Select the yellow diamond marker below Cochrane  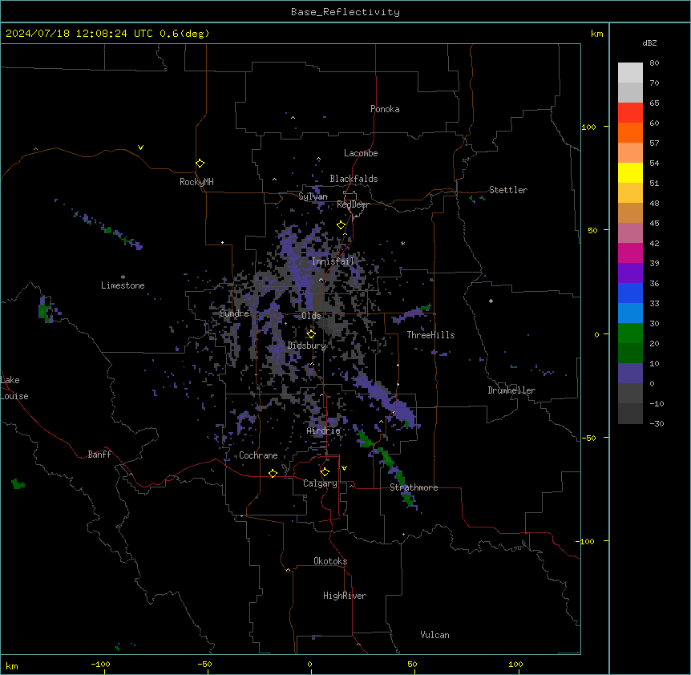click(273, 473)
